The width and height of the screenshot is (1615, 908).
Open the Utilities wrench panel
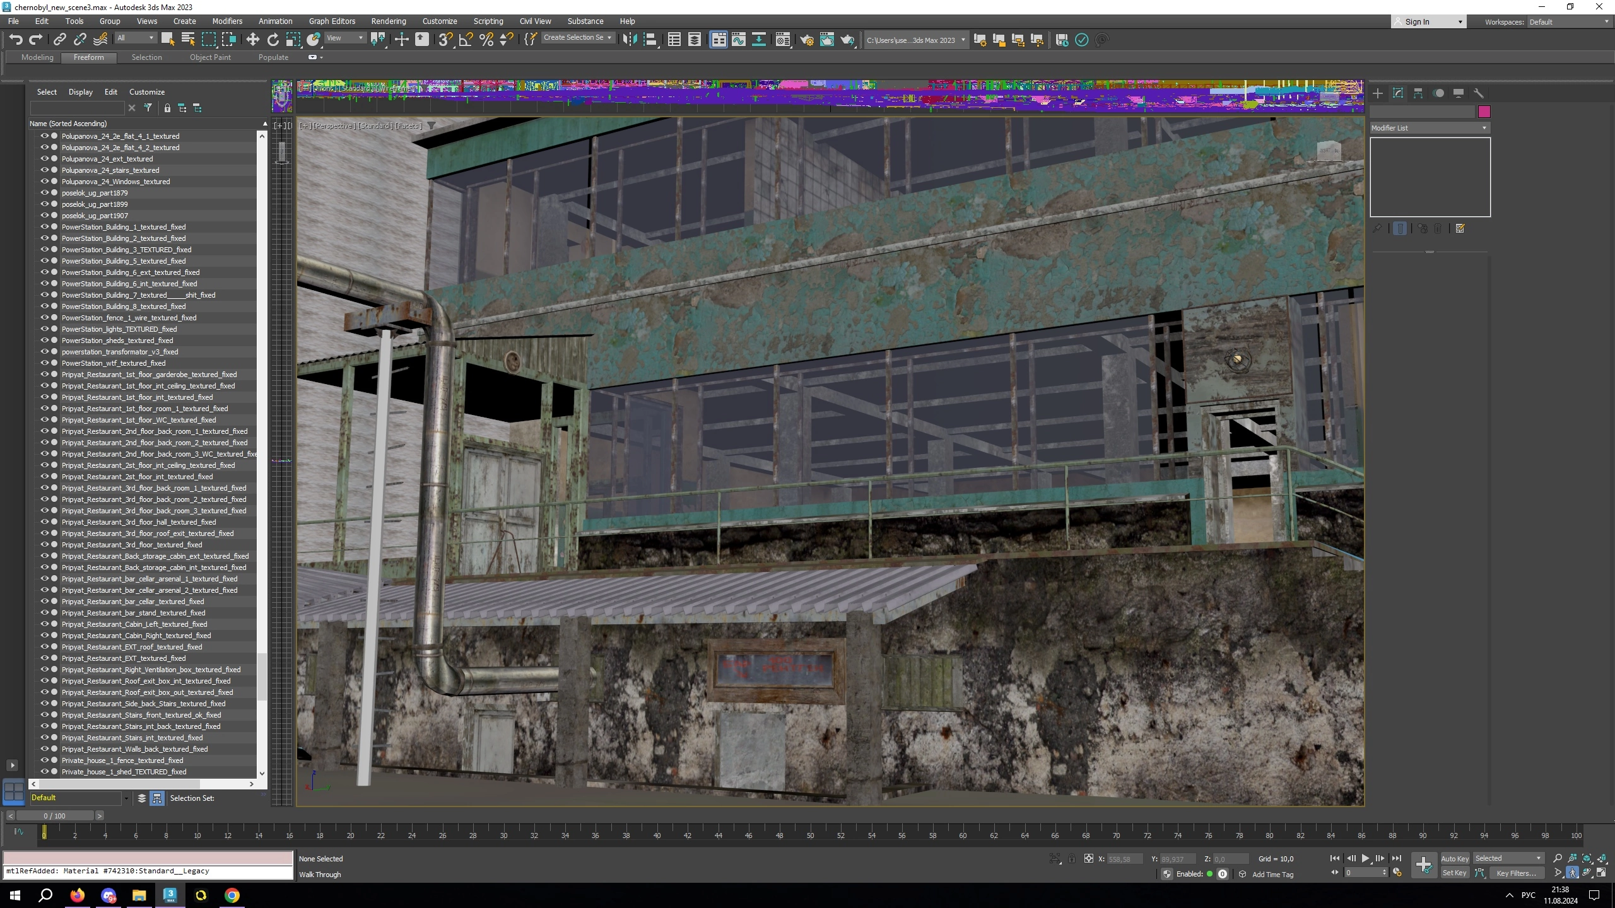coord(1478,93)
